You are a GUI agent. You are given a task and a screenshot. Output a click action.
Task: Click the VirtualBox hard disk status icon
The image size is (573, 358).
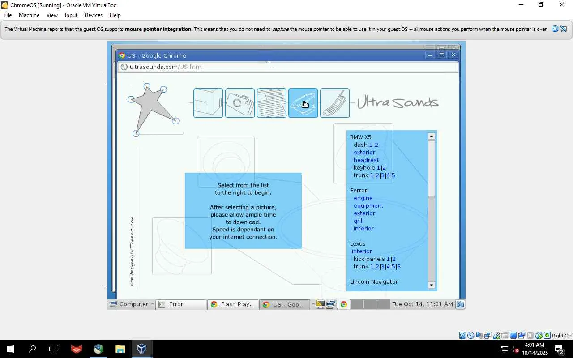(462, 336)
